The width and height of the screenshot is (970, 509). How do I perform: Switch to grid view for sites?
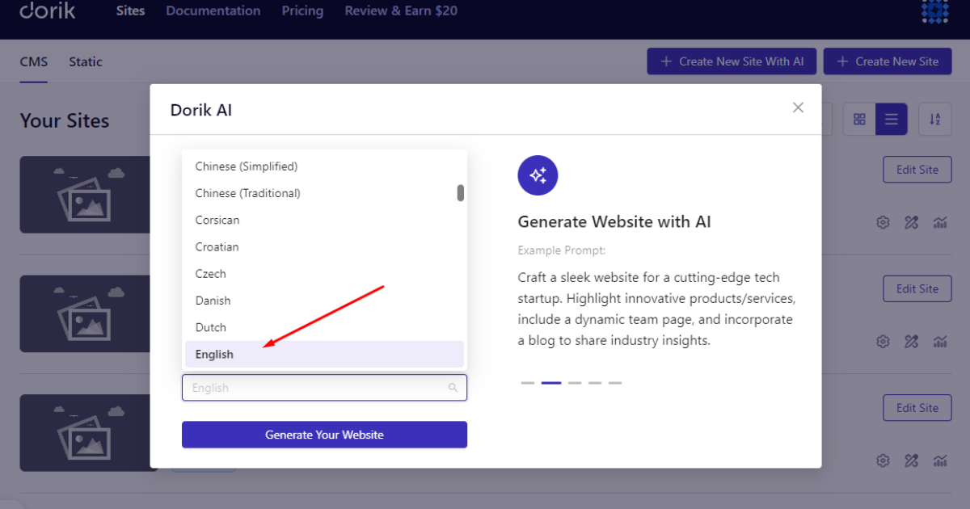pyautogui.click(x=859, y=120)
